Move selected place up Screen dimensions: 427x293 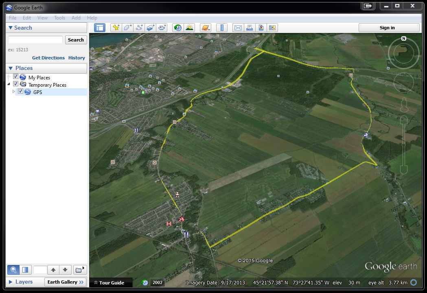53,270
